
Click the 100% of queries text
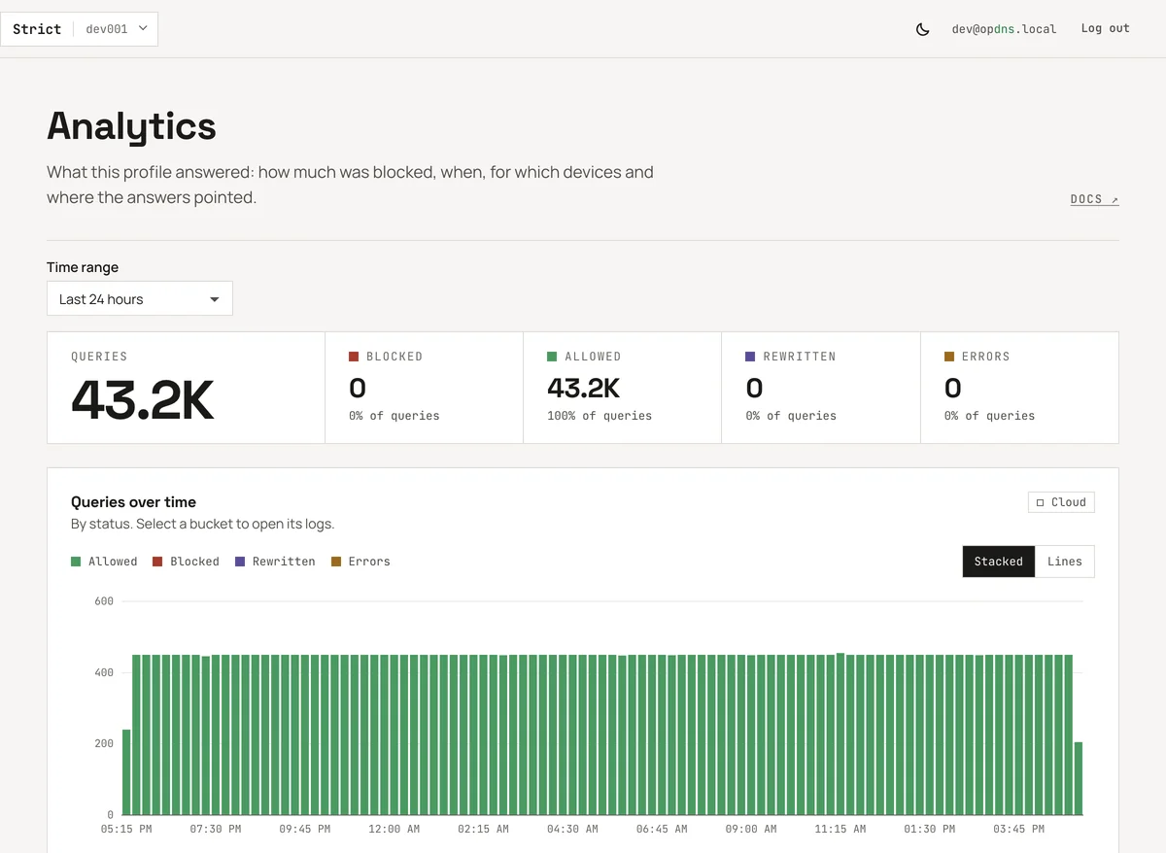point(600,416)
